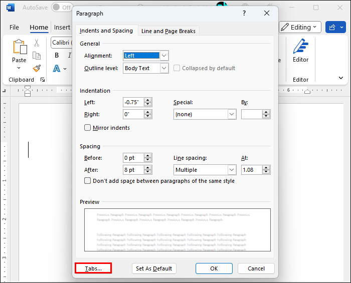Decrease Right indentation with down arrow
Screen dimensions: 351x283
(147, 116)
